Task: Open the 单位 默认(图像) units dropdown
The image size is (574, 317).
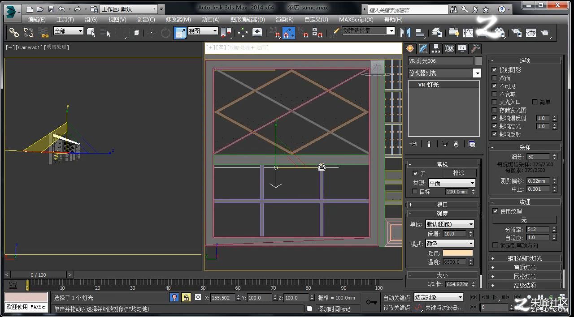Action: click(x=450, y=224)
